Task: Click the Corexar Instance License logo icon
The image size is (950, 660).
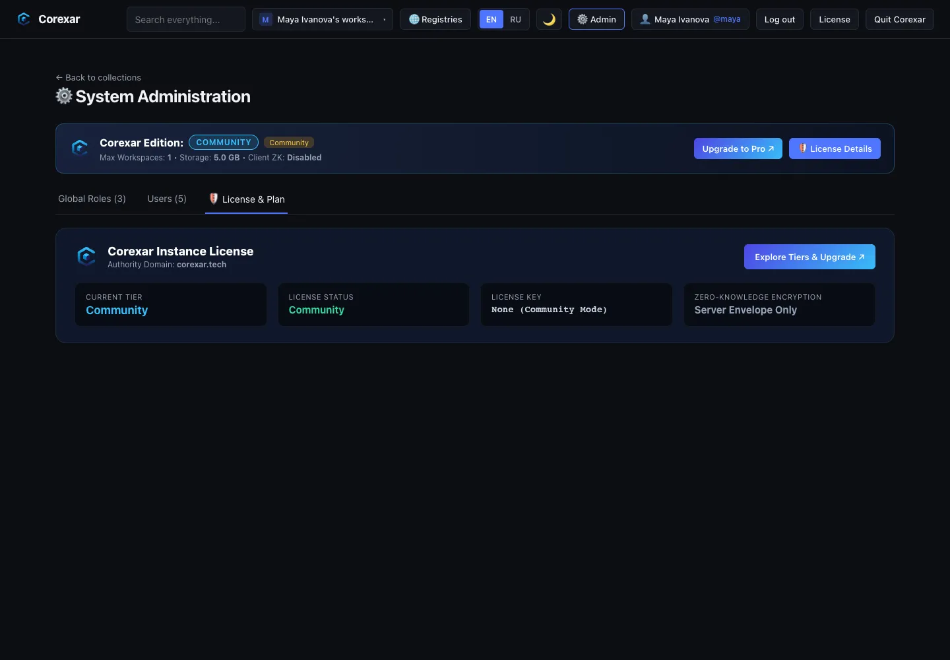Action: tap(86, 256)
